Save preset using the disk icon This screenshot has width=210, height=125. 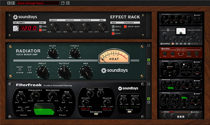[63, 3]
